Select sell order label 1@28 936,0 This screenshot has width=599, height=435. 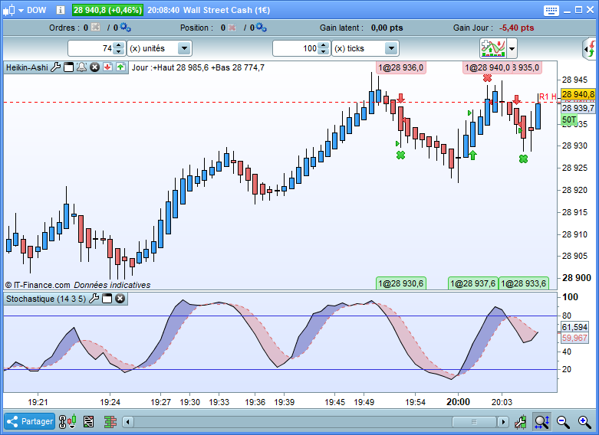coord(400,67)
